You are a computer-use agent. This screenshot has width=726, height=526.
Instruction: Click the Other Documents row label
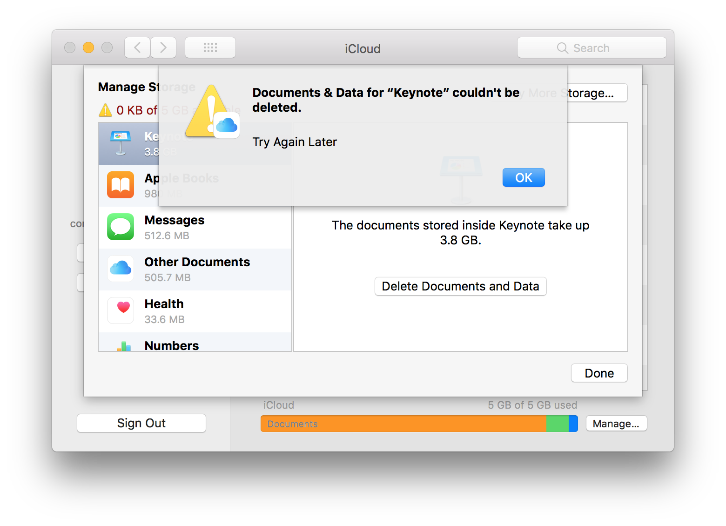pos(197,262)
